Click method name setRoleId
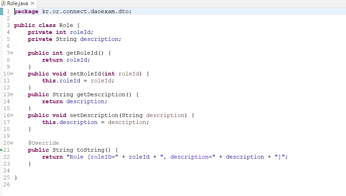Viewport: 346px width, 196px height. click(85, 74)
